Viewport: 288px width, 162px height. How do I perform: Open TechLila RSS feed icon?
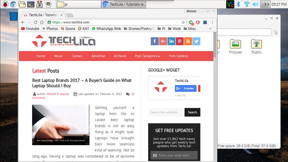coord(188,41)
